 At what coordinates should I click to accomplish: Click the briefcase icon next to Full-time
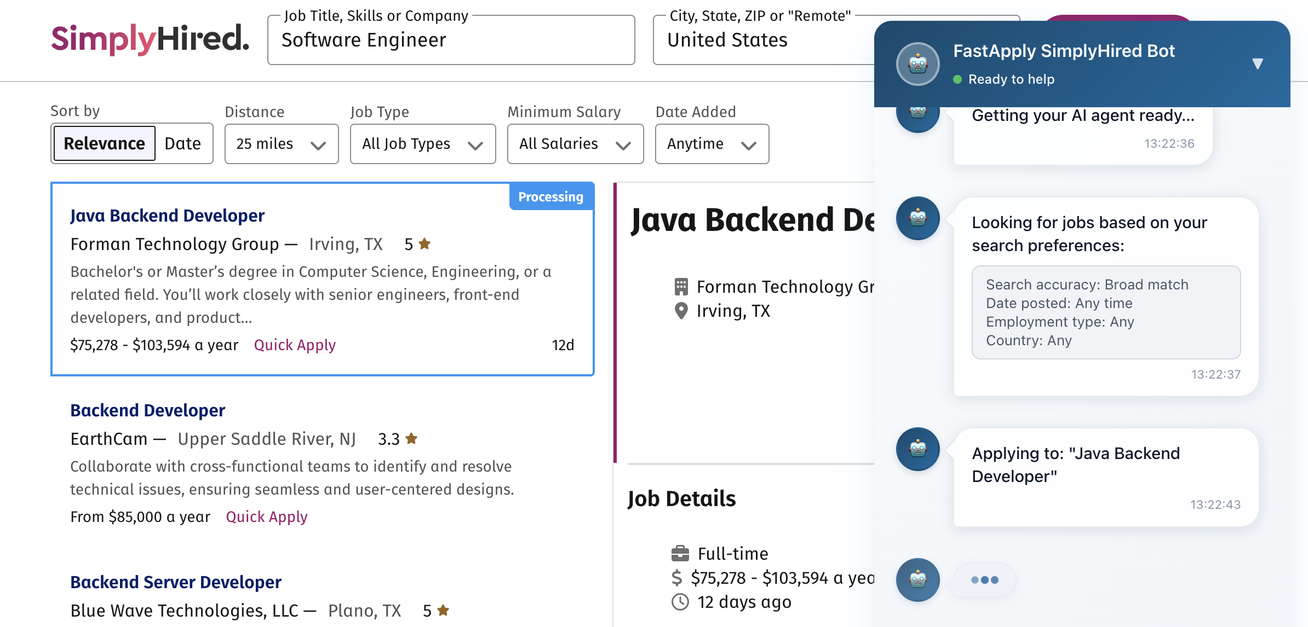pyautogui.click(x=680, y=554)
